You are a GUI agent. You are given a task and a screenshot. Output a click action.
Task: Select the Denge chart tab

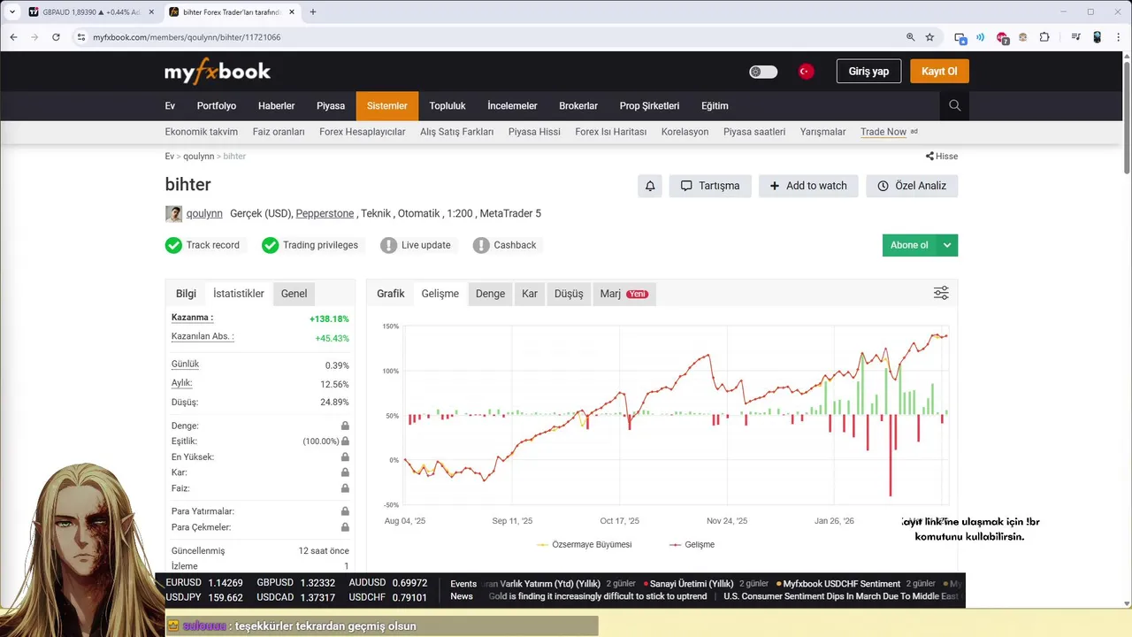(x=490, y=294)
